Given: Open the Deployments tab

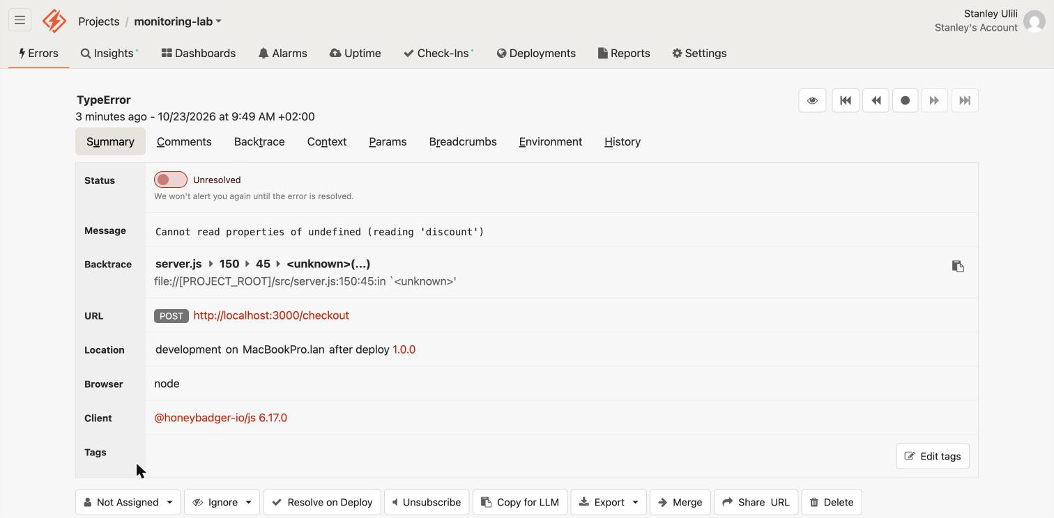Looking at the screenshot, I should 536,53.
